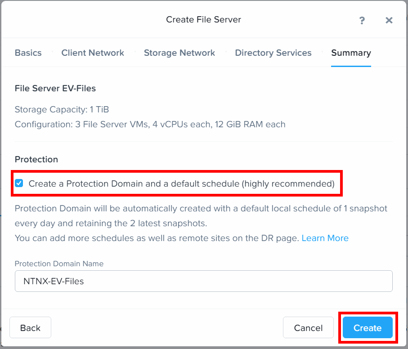This screenshot has width=408, height=349.
Task: Uncheck the Create a Protection Domain checkbox
Action: click(x=19, y=183)
